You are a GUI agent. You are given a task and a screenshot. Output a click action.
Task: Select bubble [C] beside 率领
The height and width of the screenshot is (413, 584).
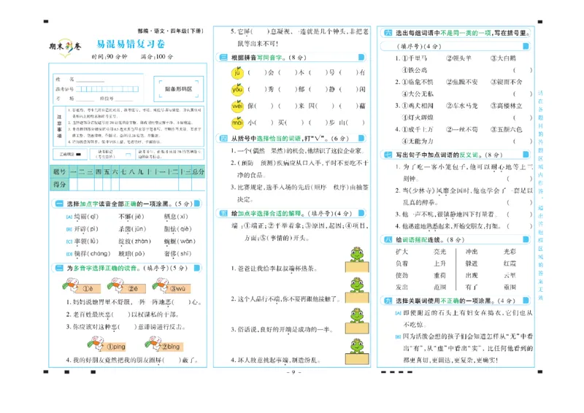(x=69, y=242)
